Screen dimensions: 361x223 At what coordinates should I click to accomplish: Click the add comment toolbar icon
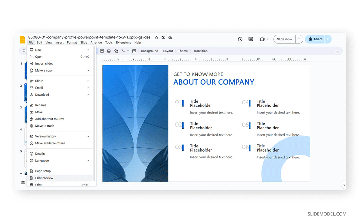coord(134,51)
